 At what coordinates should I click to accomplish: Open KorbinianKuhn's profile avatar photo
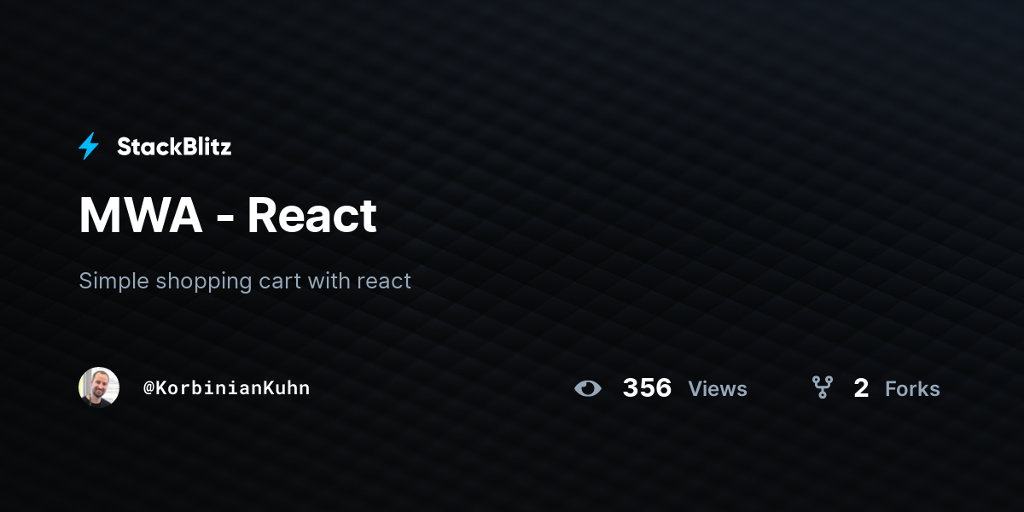(x=99, y=387)
